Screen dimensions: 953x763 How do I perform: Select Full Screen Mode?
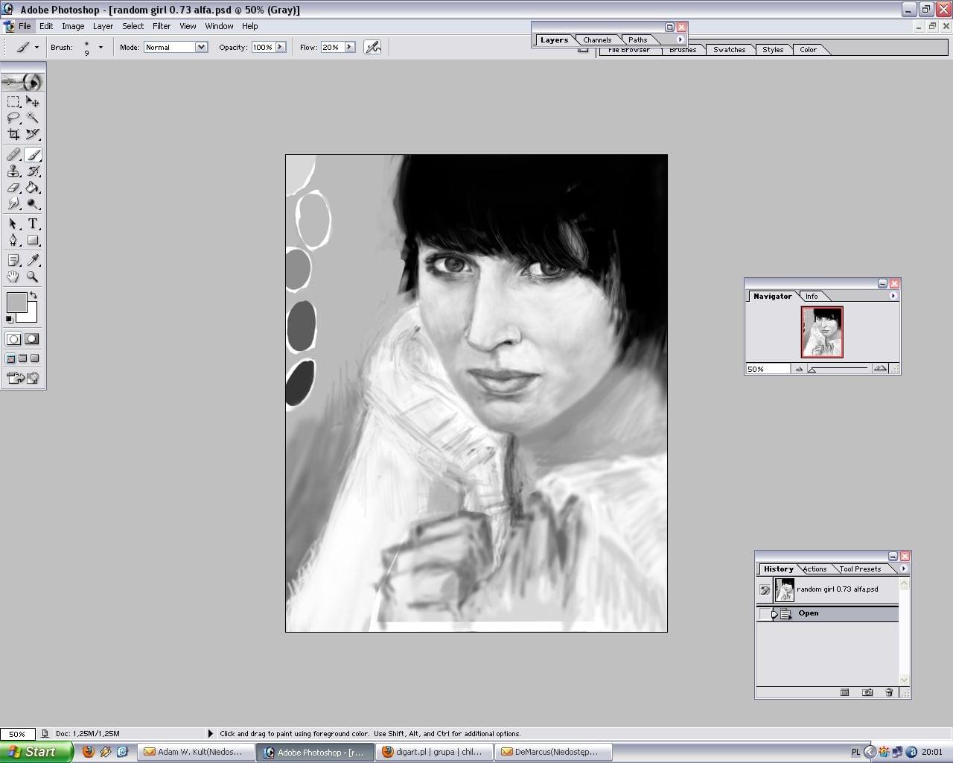tap(34, 358)
